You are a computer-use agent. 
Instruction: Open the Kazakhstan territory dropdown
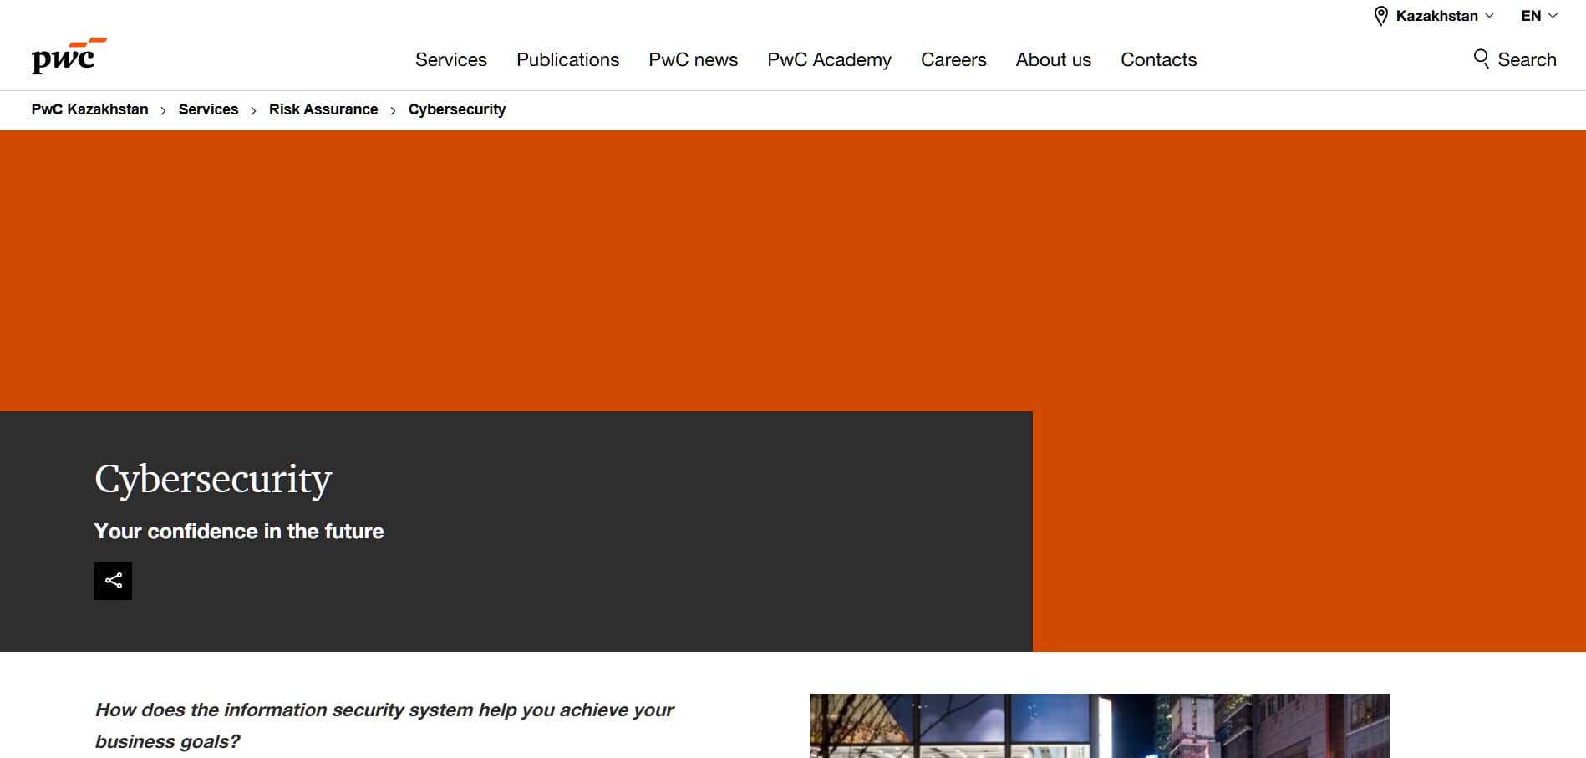coord(1445,16)
